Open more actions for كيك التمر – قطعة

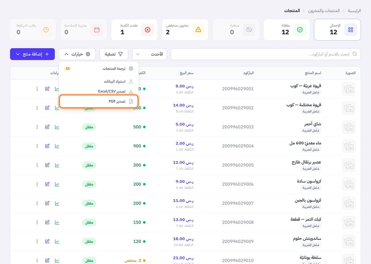pyautogui.click(x=37, y=222)
